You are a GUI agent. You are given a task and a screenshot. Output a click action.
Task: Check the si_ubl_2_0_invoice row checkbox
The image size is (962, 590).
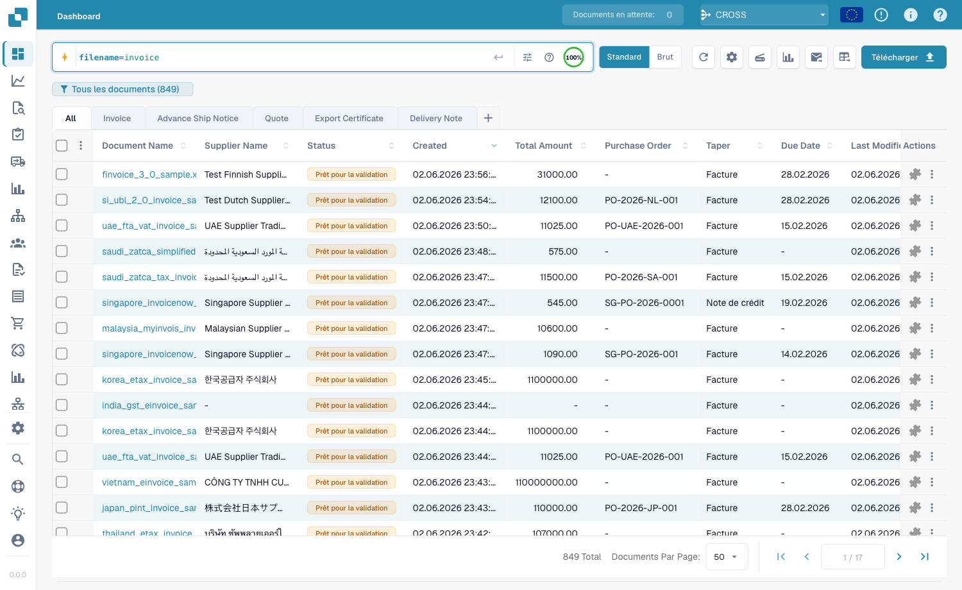pyautogui.click(x=62, y=200)
